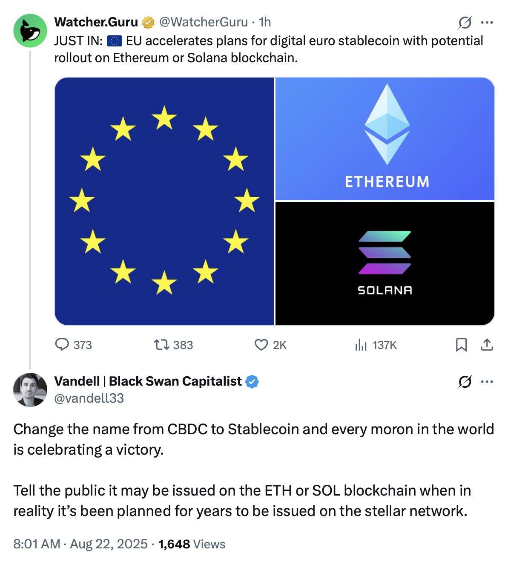Open Vandell's profile picture
This screenshot has height=565, width=505.
(x=30, y=390)
